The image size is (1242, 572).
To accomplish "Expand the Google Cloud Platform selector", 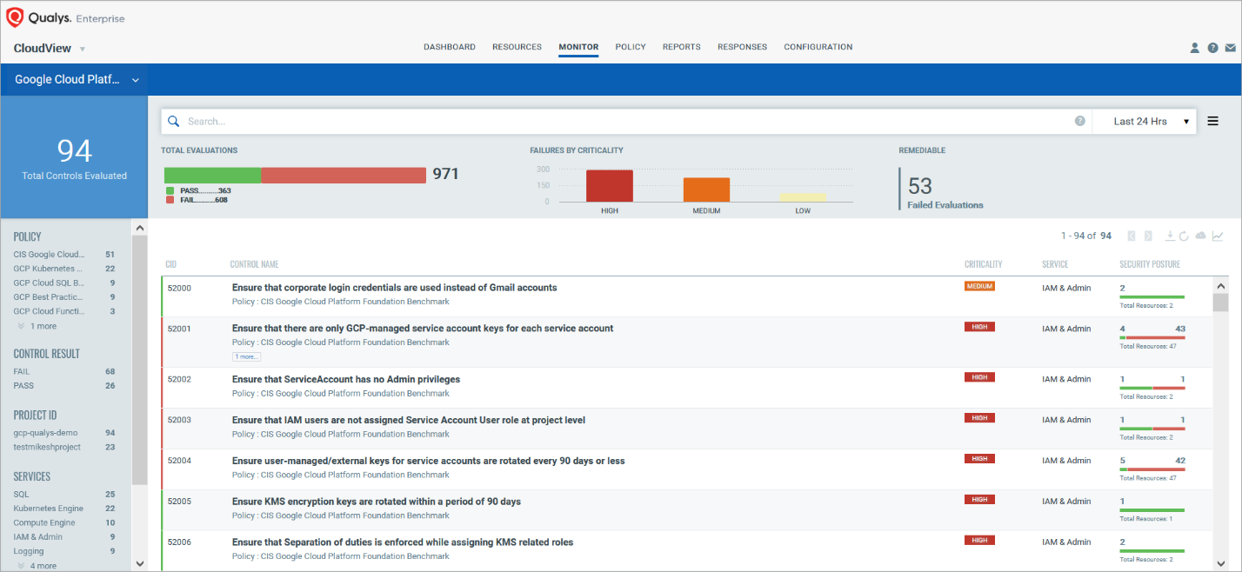I will [x=136, y=80].
